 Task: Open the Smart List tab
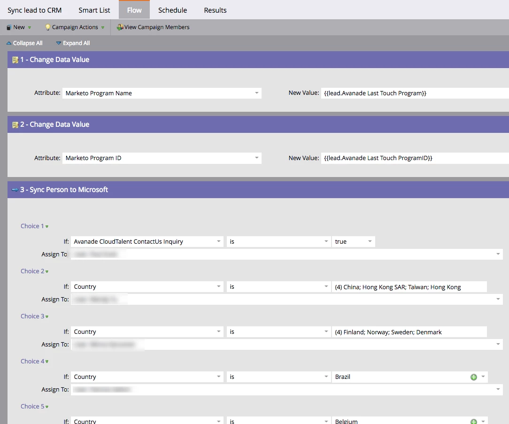tap(94, 10)
